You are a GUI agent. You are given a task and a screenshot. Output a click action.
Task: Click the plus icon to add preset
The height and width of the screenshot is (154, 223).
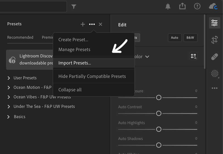83,24
